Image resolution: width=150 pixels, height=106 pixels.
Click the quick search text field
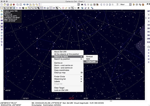pos(60,5)
